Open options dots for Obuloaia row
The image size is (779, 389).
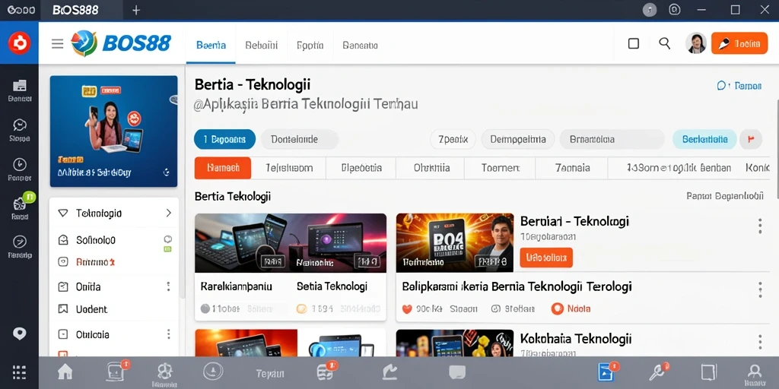click(x=168, y=334)
